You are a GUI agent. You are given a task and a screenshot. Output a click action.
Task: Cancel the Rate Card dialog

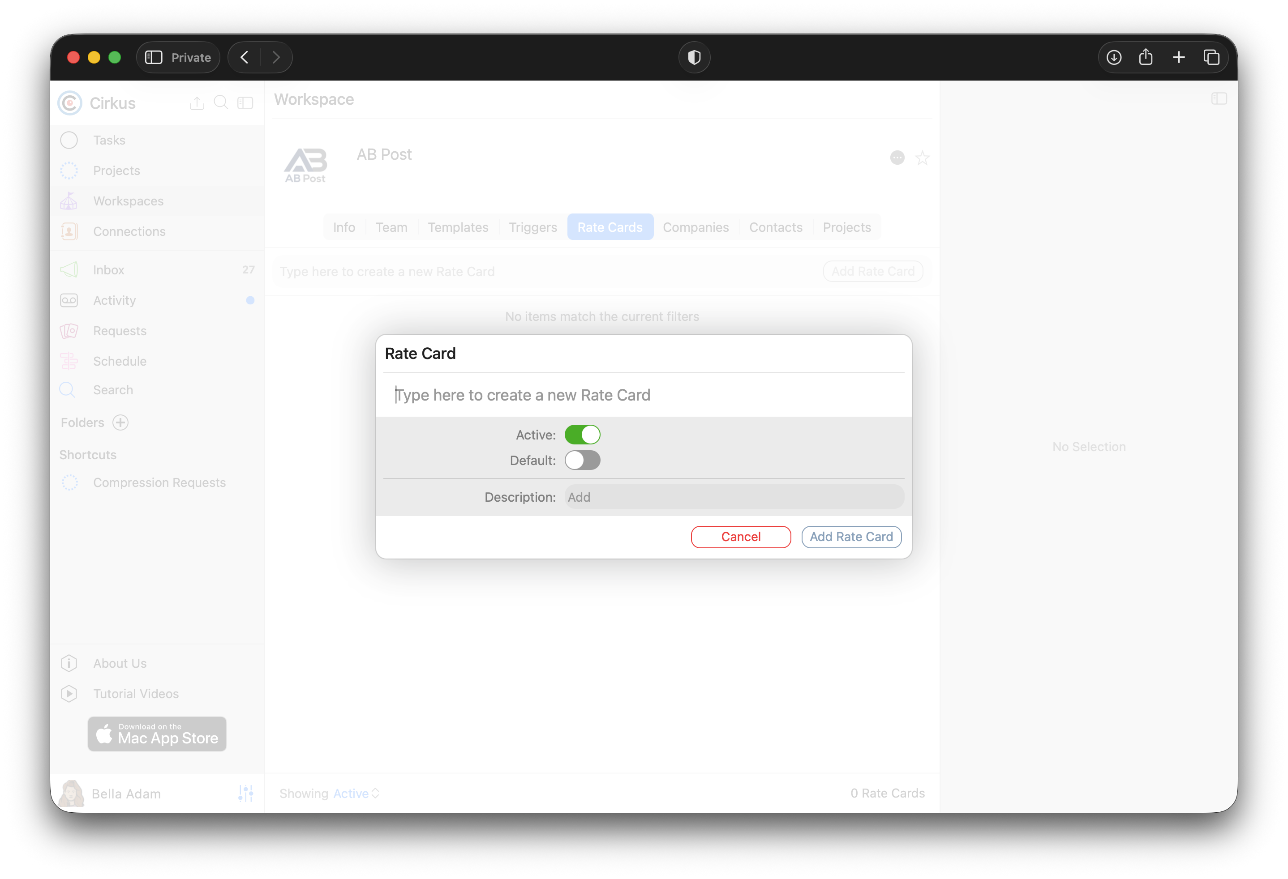[741, 537]
